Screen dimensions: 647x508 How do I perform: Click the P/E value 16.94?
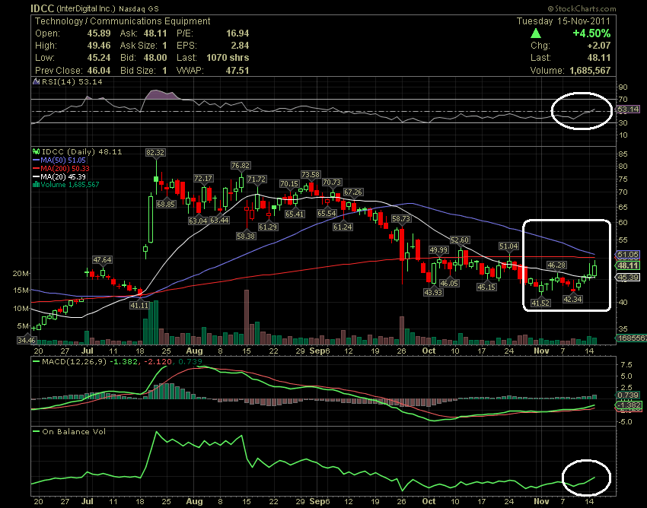point(237,33)
